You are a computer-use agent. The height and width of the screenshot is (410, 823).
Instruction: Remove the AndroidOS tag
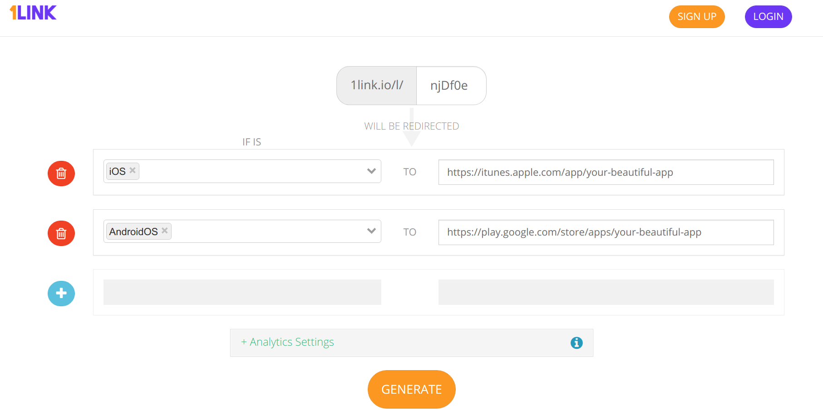(x=165, y=231)
